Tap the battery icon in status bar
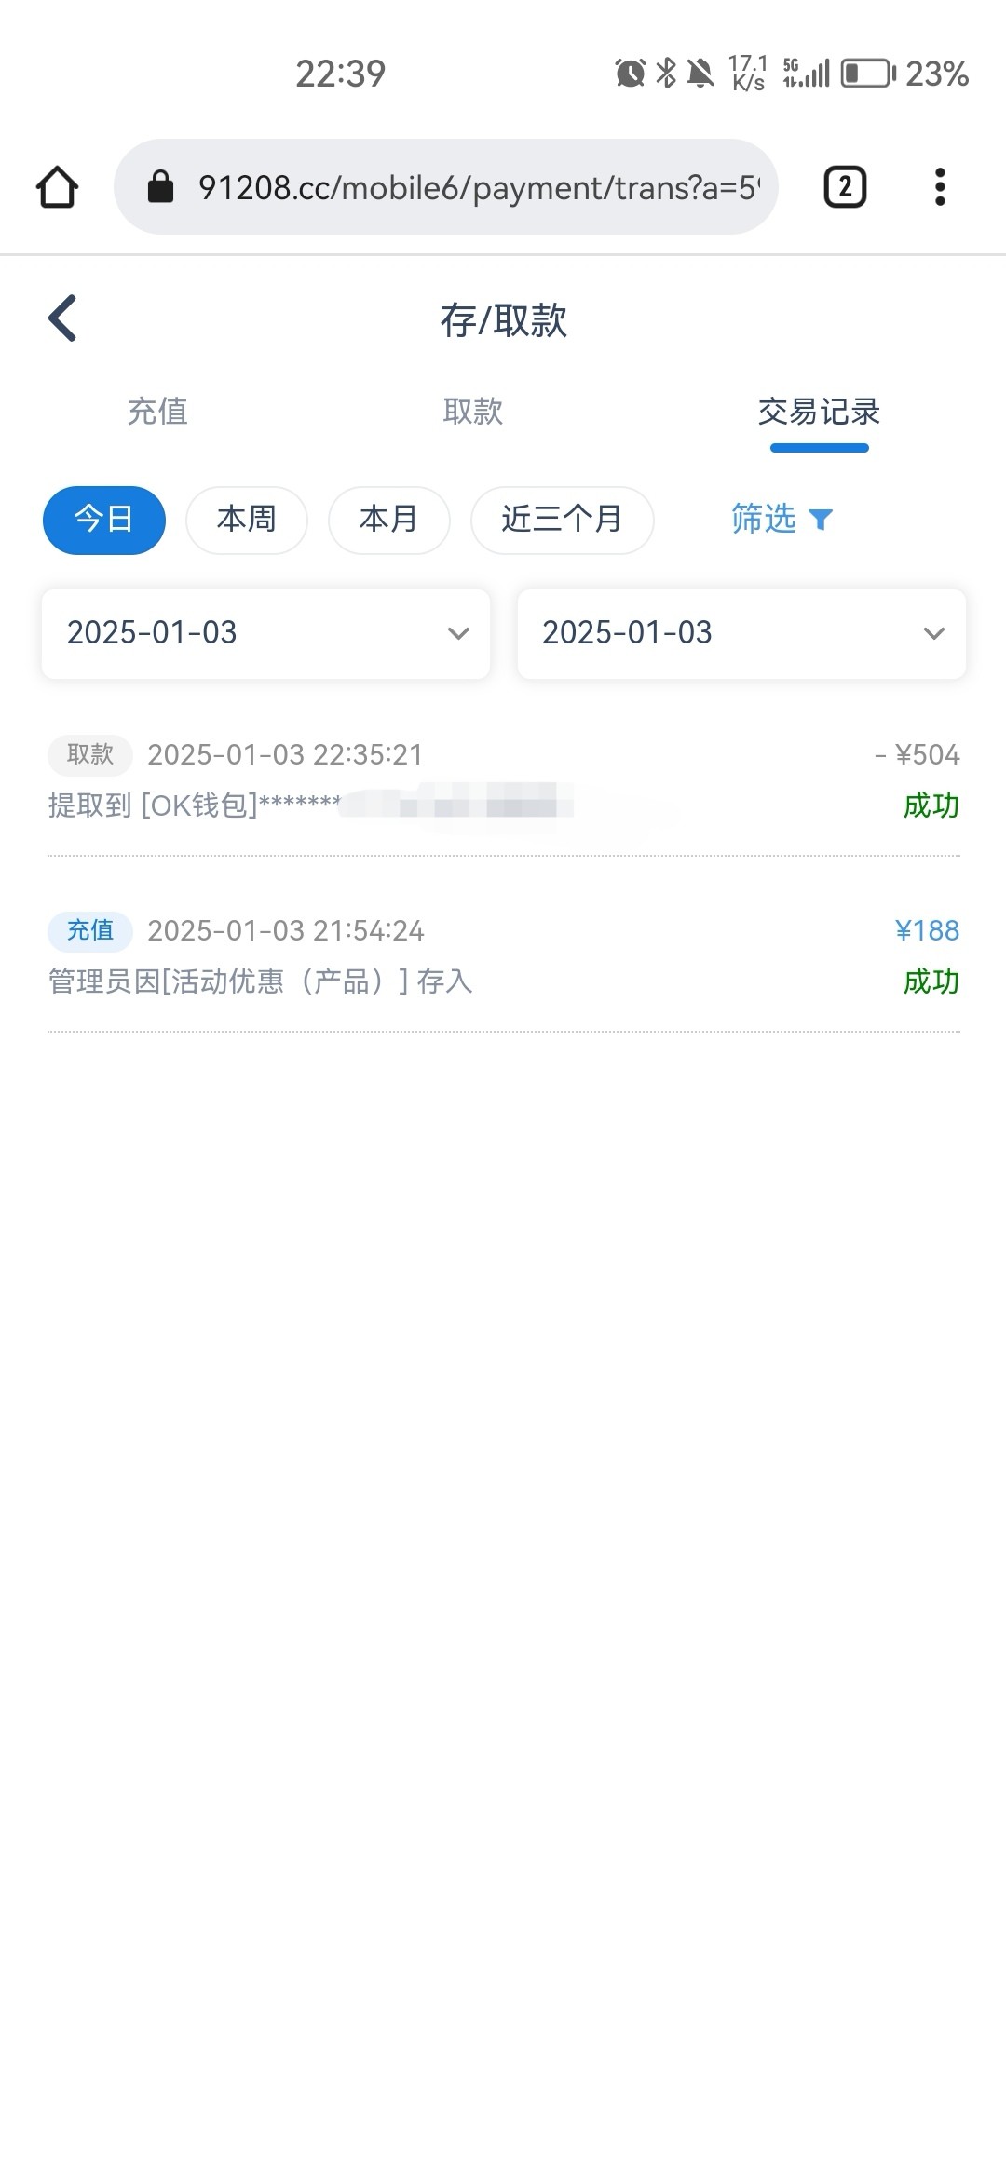This screenshot has height=2179, width=1006. tap(867, 73)
